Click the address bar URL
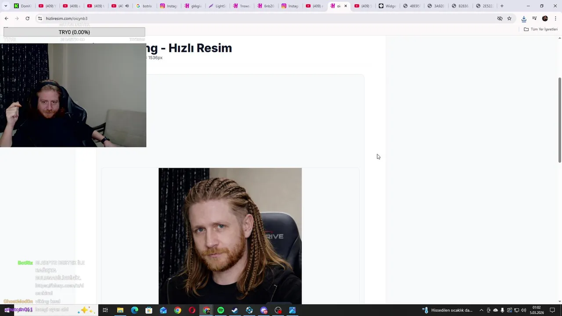This screenshot has width=562, height=316. pyautogui.click(x=66, y=18)
